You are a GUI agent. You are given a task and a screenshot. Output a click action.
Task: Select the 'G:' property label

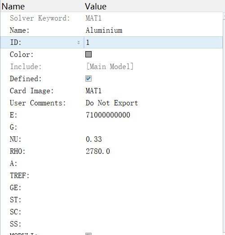[x=13, y=127]
